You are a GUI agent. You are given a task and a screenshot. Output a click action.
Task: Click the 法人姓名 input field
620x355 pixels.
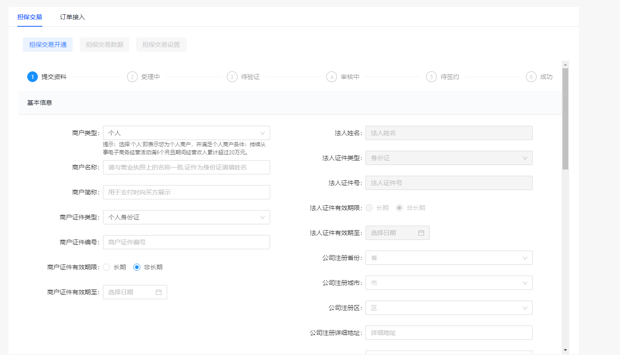point(449,133)
